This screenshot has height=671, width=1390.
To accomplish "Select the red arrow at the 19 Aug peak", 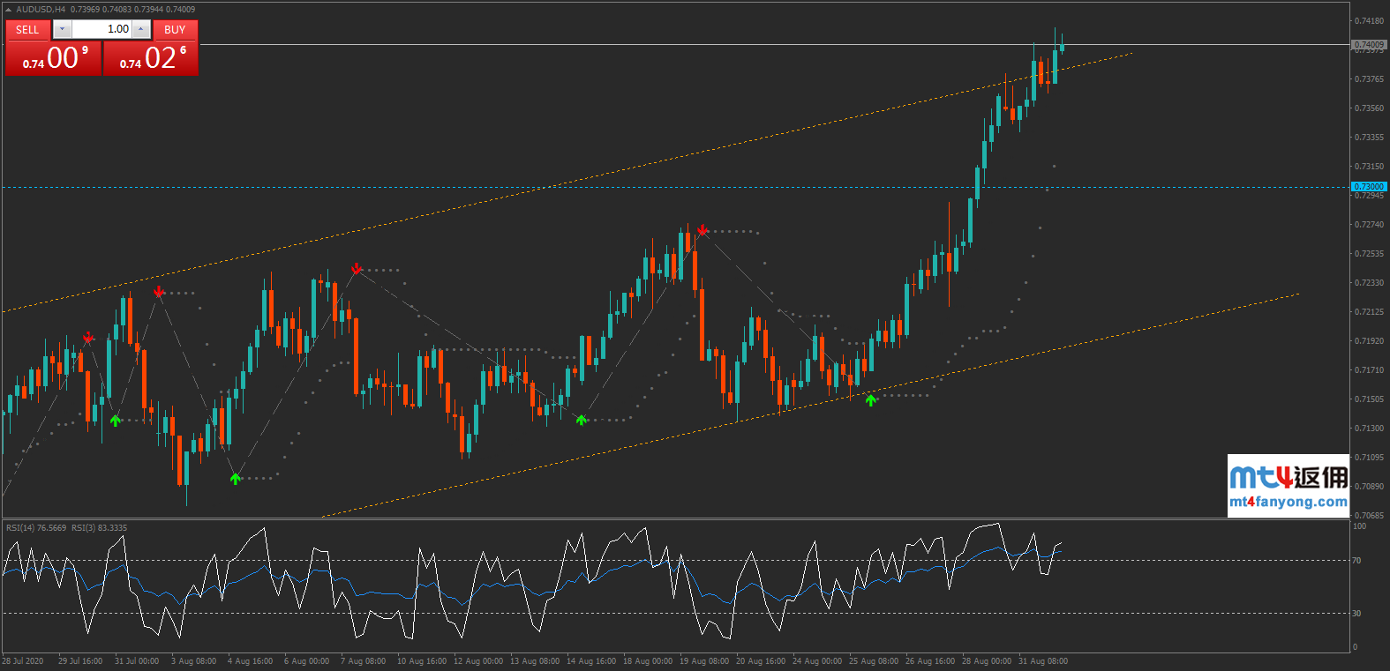I will [x=702, y=230].
